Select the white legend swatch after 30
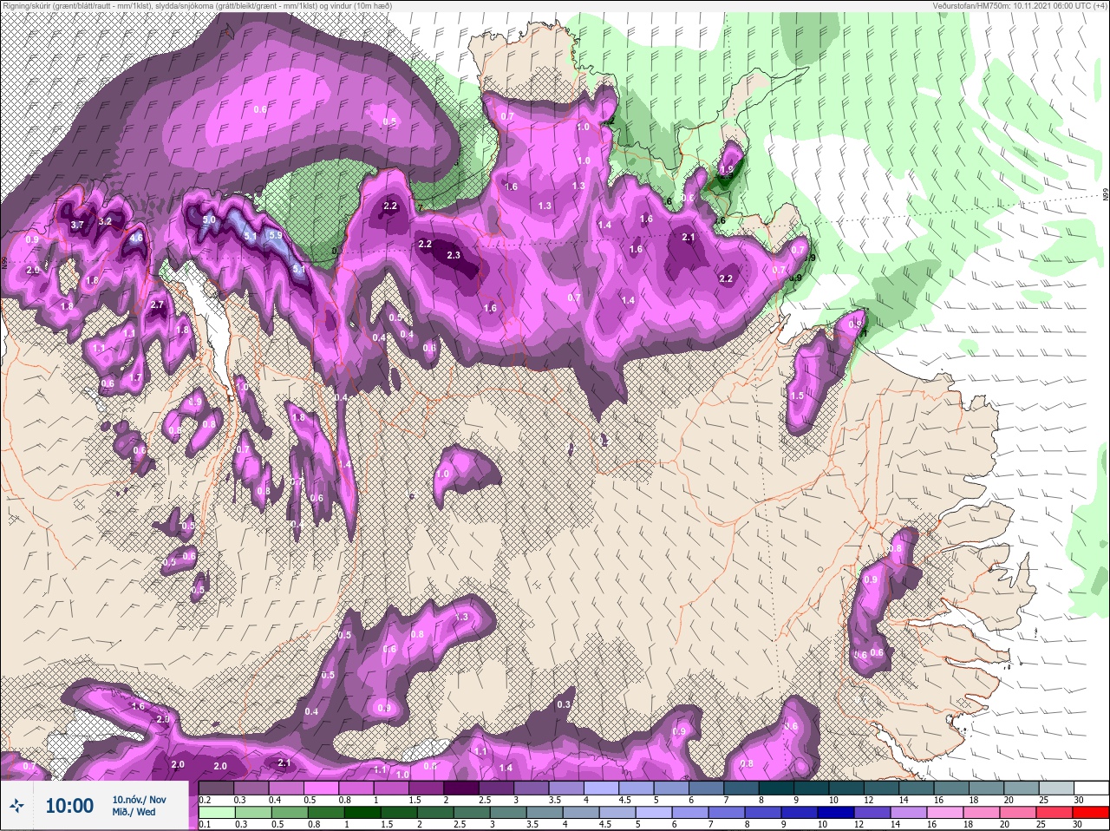The image size is (1110, 831). click(1092, 788)
